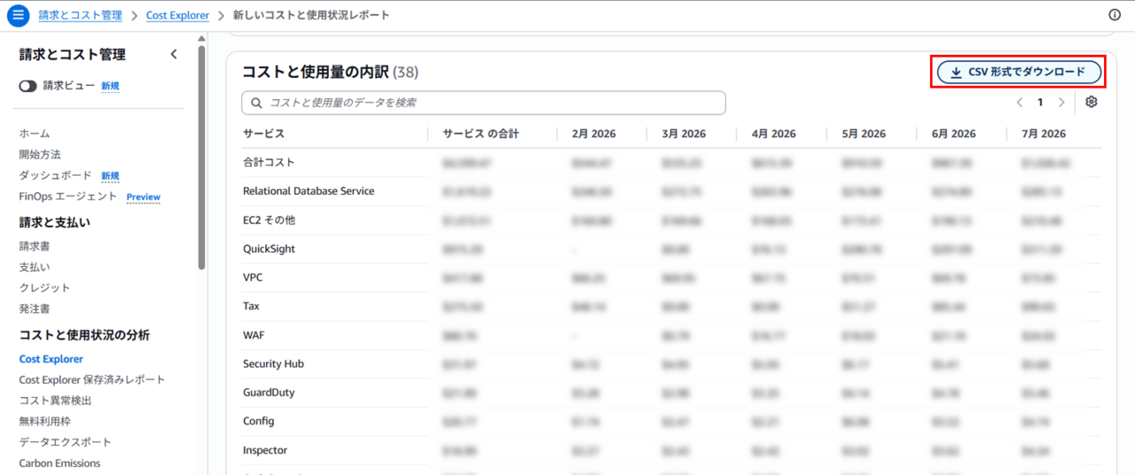1135x475 pixels.
Task: Click the search magnifier icon
Action: 257,103
